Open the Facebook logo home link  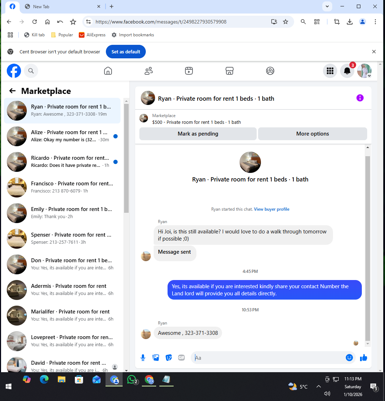pyautogui.click(x=14, y=71)
